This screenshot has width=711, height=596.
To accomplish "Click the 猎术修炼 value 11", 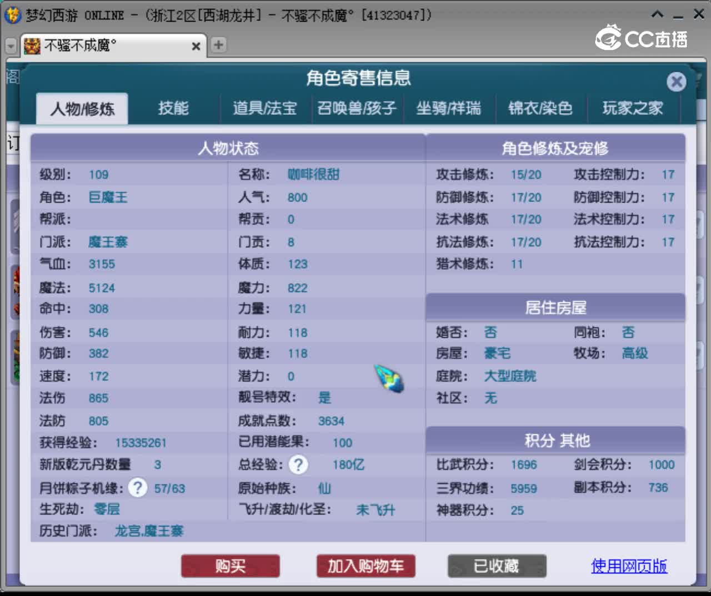I will point(517,264).
